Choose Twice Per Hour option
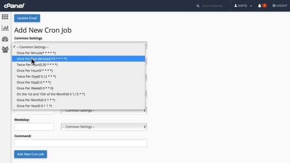The image size is (290, 163). click(78, 65)
